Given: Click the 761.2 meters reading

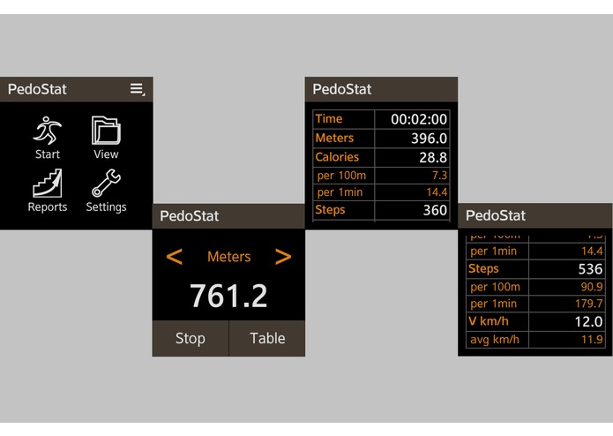Looking at the screenshot, I should [228, 296].
